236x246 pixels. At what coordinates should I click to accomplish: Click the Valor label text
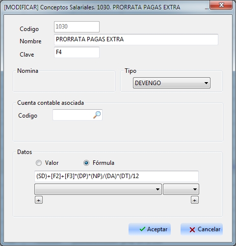click(52, 163)
